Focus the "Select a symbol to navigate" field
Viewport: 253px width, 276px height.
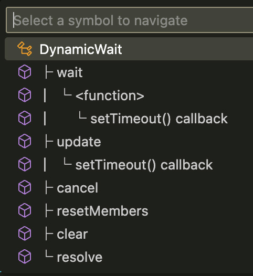coord(130,20)
